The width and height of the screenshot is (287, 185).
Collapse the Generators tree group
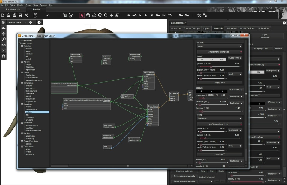point(22,83)
